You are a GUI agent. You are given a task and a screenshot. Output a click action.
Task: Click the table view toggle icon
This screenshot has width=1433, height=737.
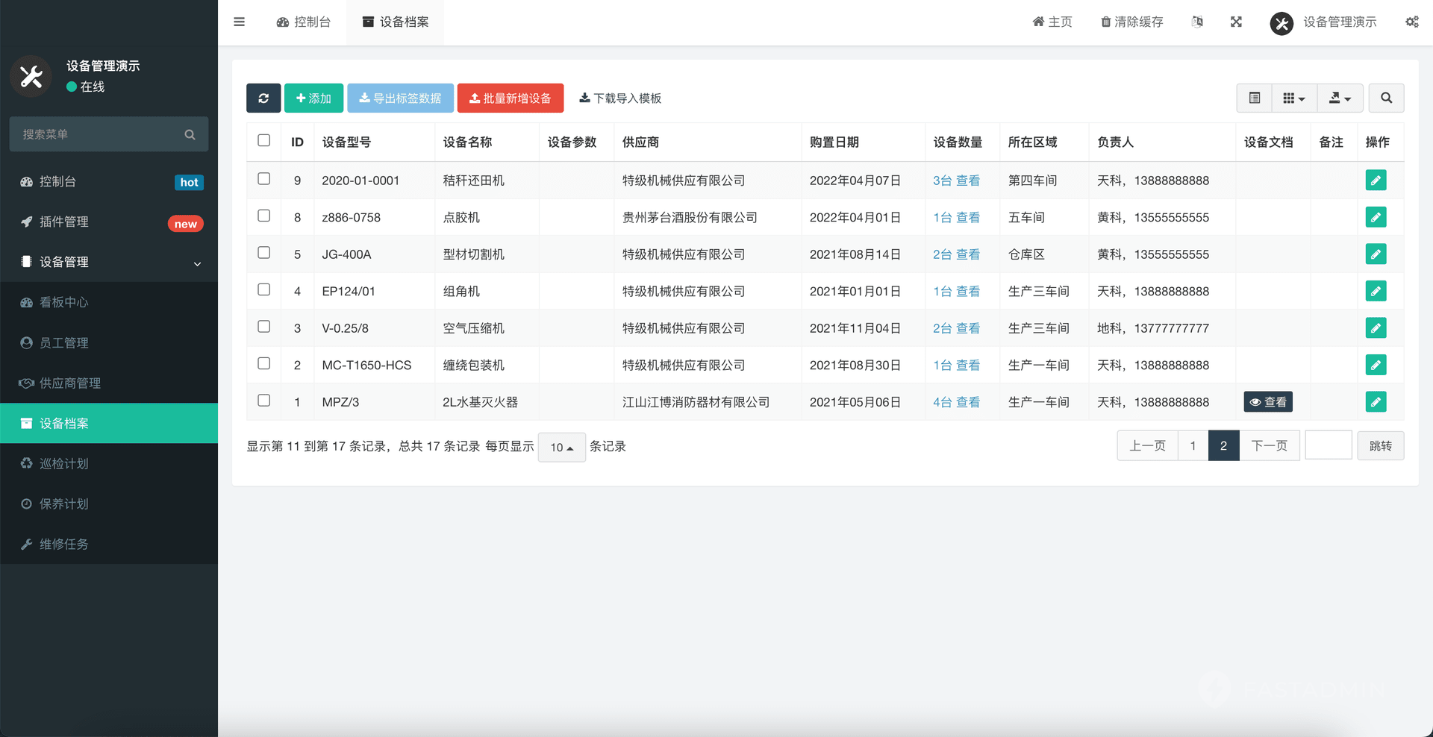[x=1255, y=98]
